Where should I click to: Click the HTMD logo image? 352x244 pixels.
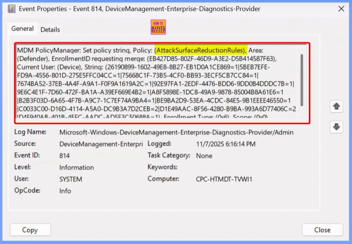[158, 27]
